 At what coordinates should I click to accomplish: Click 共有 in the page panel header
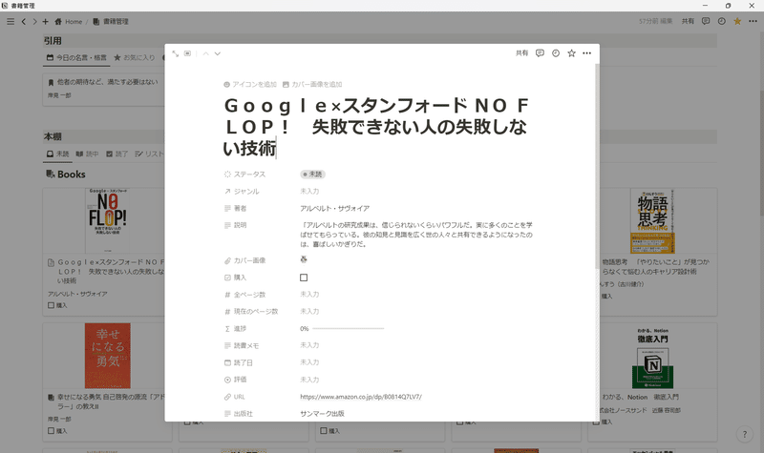coord(521,53)
